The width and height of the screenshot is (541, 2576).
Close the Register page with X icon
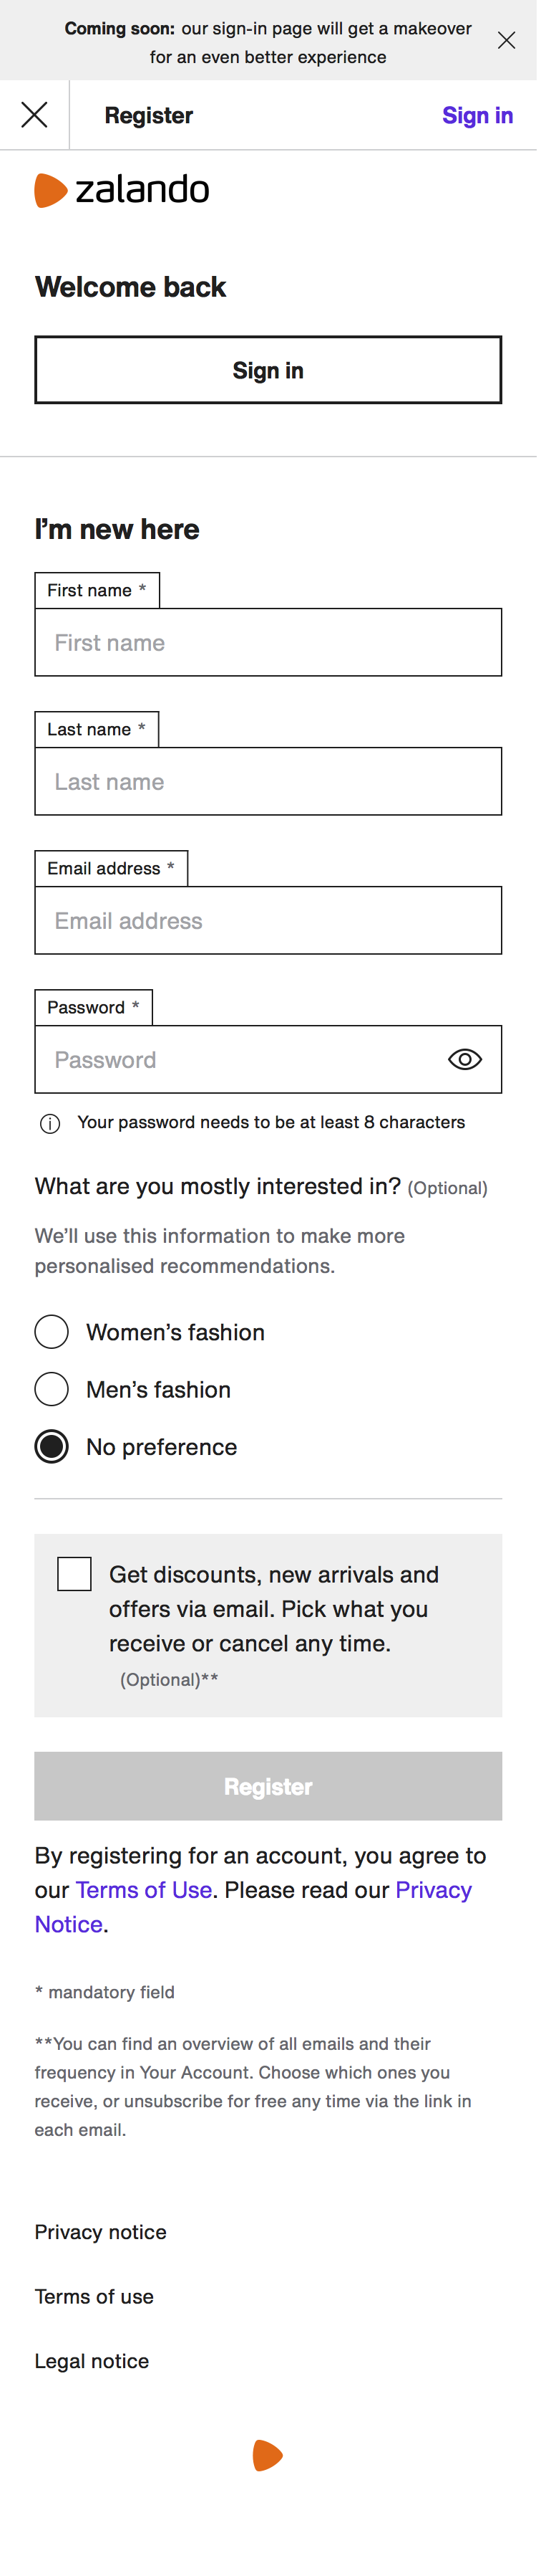point(35,116)
